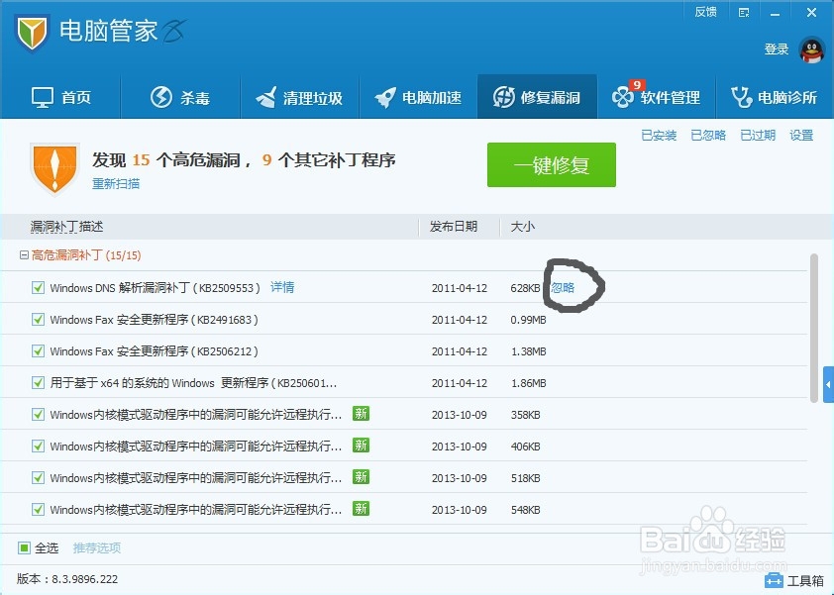Click the 杀毒 lightning icon
The width and height of the screenshot is (834, 595).
(x=161, y=97)
